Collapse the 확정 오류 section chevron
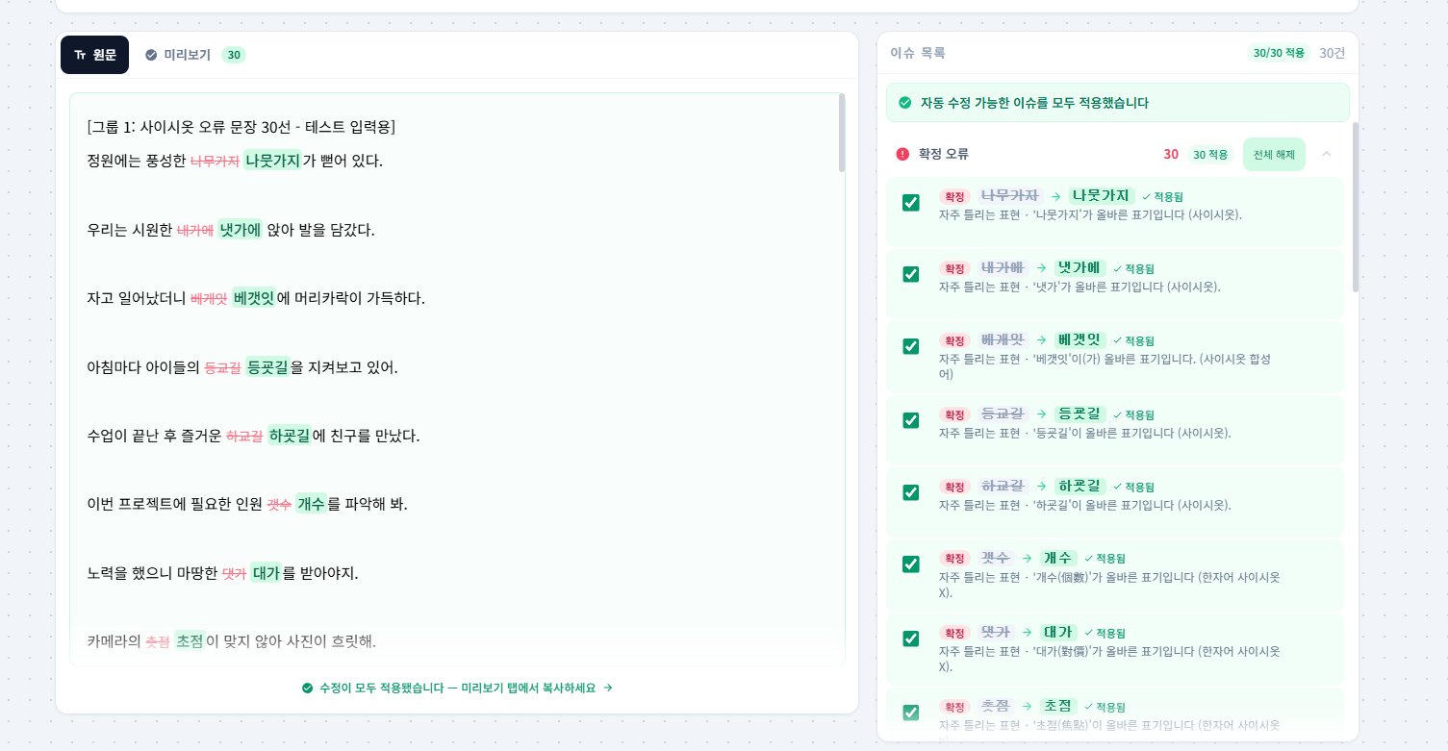 pyautogui.click(x=1327, y=154)
